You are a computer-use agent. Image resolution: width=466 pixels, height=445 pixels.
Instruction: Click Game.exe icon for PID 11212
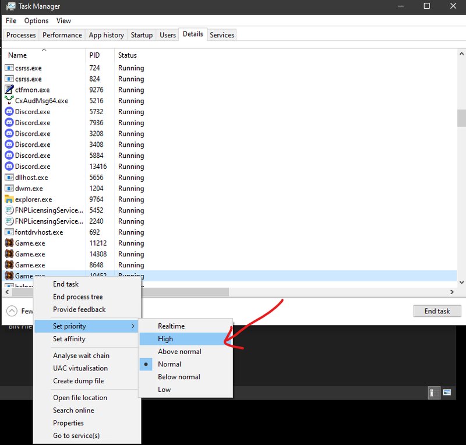(9, 243)
